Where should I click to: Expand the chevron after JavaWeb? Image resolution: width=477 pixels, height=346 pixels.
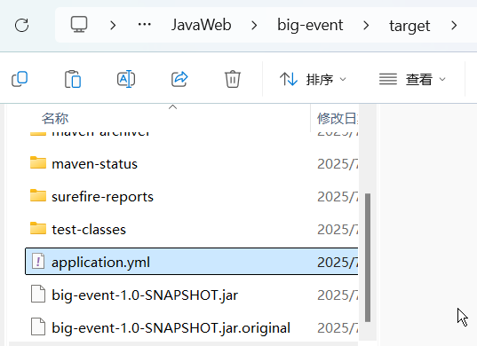click(254, 25)
